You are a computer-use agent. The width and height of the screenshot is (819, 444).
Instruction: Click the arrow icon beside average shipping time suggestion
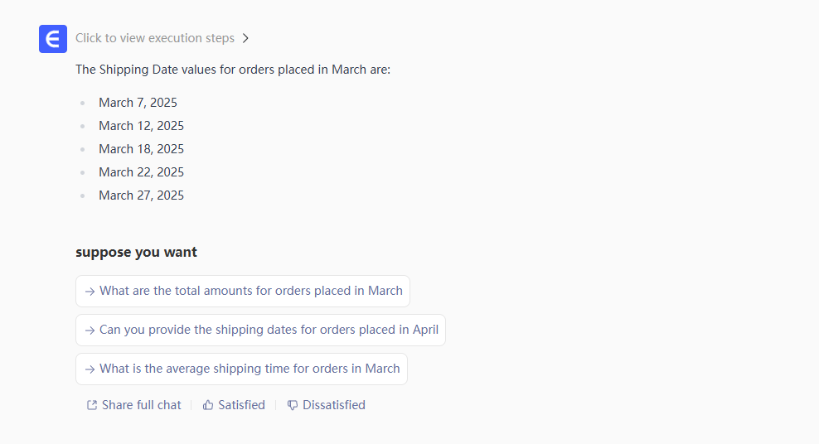pos(90,369)
